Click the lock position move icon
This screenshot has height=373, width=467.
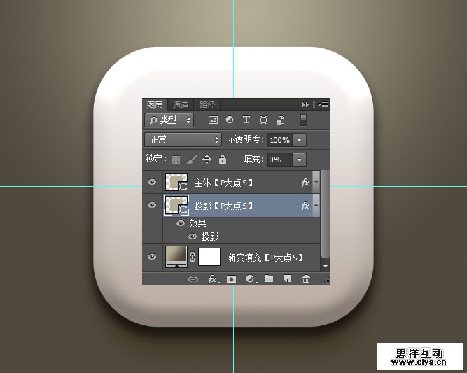tap(207, 160)
